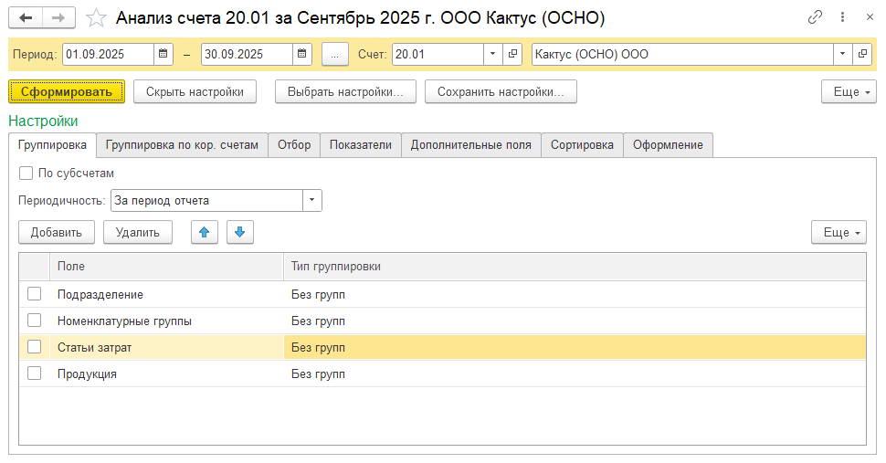Check the 'Подразделение' field checkbox

(x=34, y=294)
